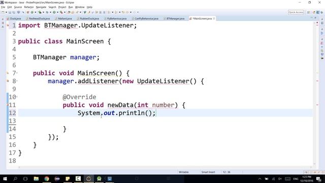Collapse the fold at line 10
Screen dimensions: 325x183
tap(17, 97)
